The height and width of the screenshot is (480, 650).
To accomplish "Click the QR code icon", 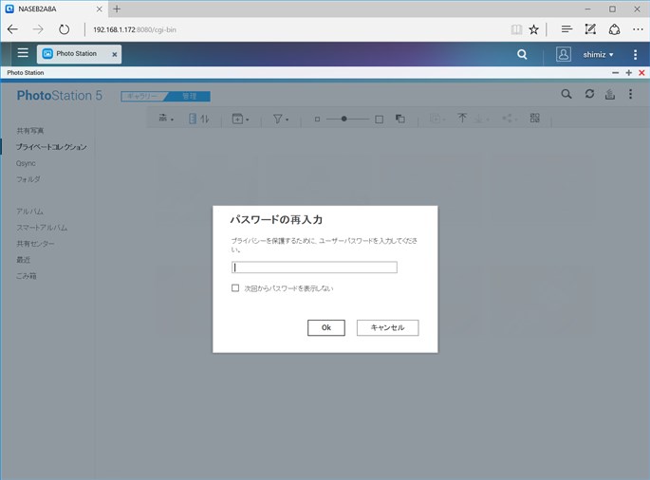I will [x=535, y=119].
